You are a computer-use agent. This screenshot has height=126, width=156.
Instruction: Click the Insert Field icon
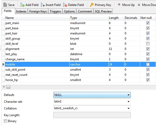pos(43,5)
